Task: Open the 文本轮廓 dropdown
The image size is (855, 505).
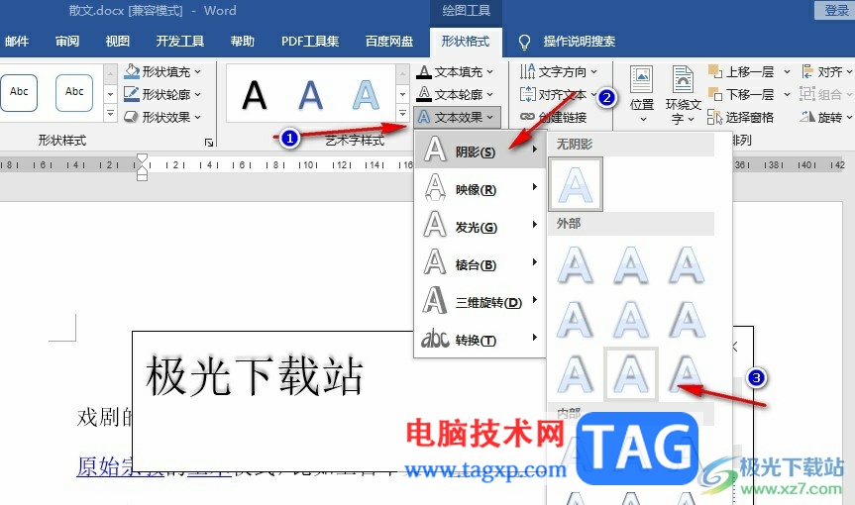Action: tap(456, 94)
